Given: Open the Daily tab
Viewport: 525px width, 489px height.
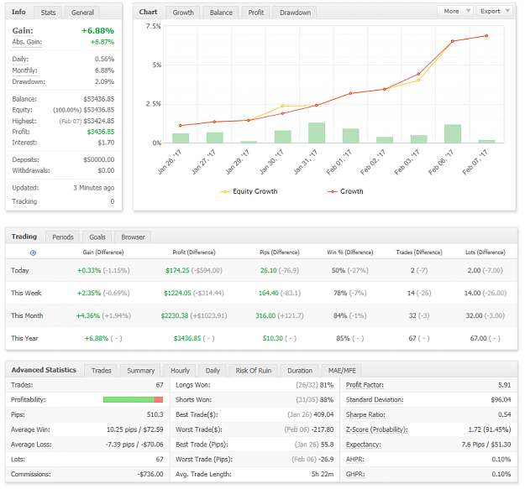Looking at the screenshot, I should tap(213, 371).
